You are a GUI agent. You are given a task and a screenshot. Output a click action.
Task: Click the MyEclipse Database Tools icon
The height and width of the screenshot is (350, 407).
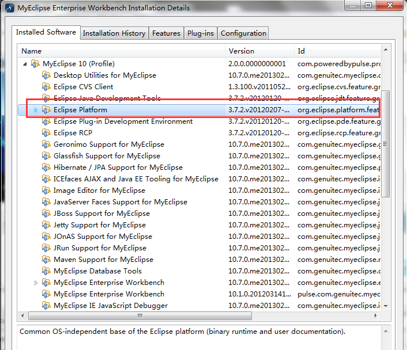point(46,271)
